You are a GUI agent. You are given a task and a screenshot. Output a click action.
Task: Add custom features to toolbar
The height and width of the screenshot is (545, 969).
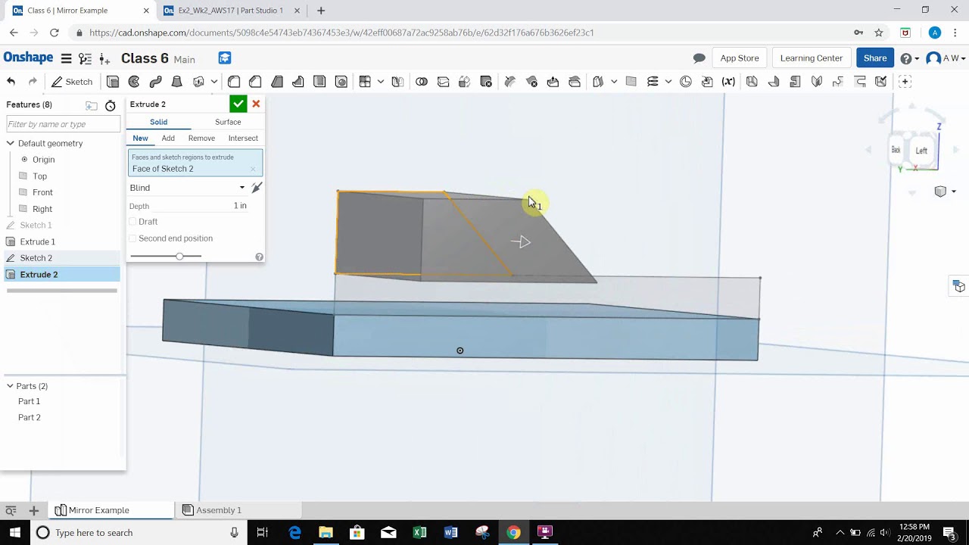(x=905, y=82)
